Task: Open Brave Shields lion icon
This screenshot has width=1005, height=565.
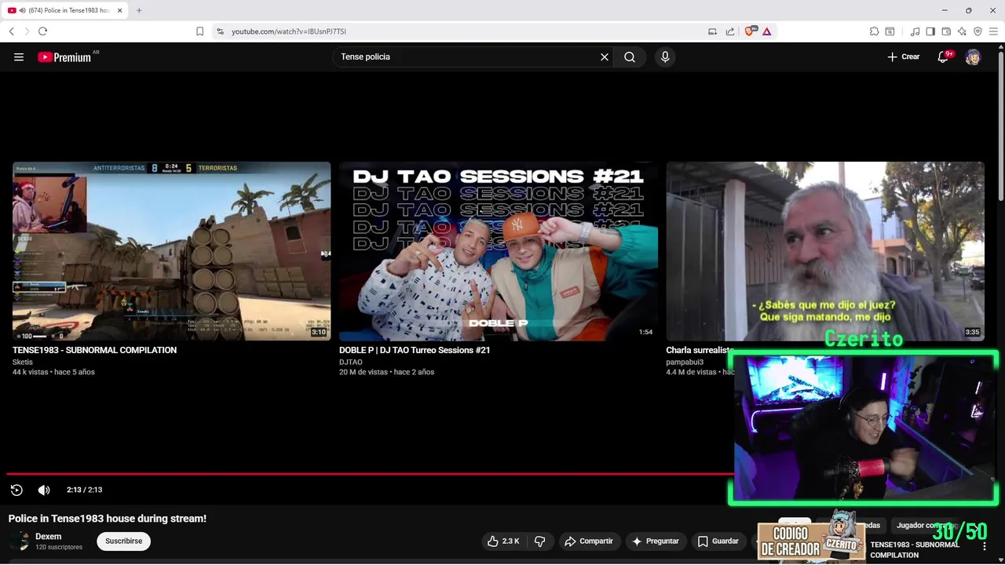Action: pyautogui.click(x=749, y=31)
